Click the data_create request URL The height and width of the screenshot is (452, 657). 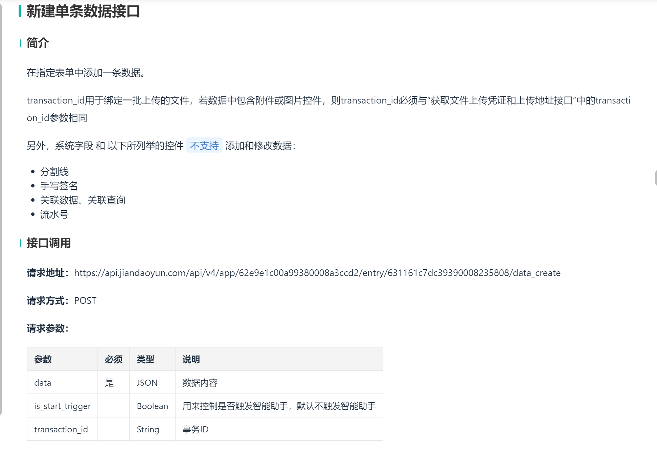click(317, 273)
